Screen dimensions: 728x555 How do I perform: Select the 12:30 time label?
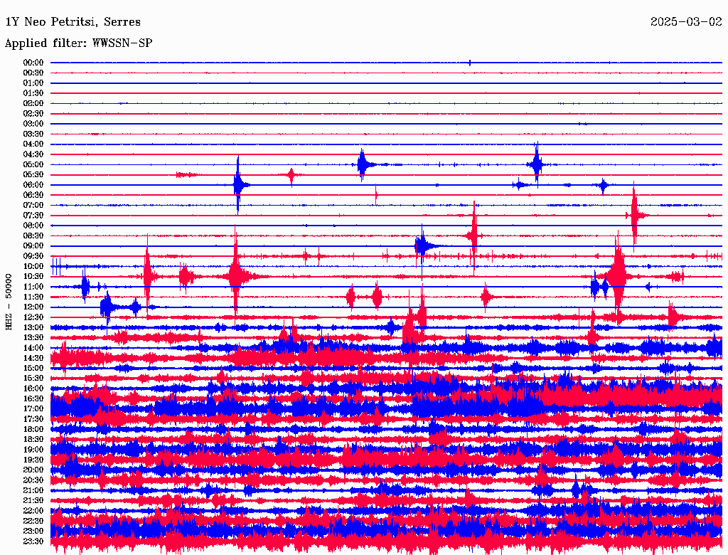point(33,317)
